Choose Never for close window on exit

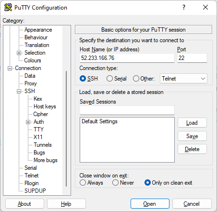[x=115, y=183]
